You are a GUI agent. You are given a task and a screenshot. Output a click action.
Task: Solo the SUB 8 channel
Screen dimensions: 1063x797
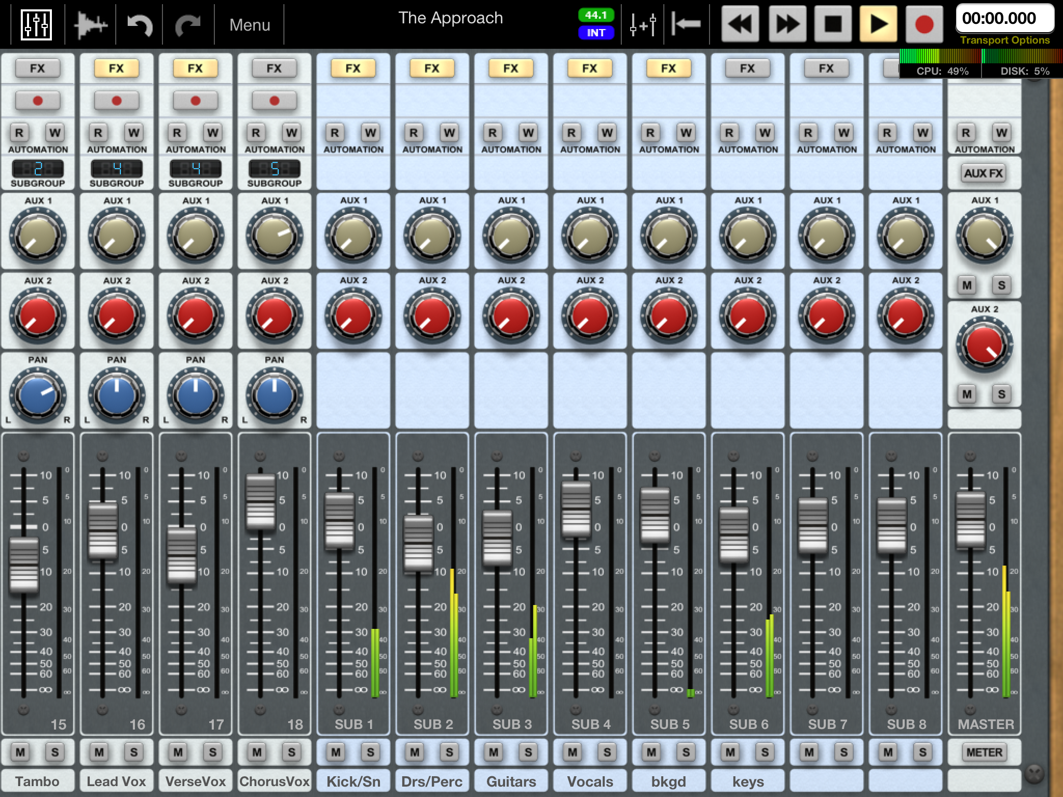923,752
